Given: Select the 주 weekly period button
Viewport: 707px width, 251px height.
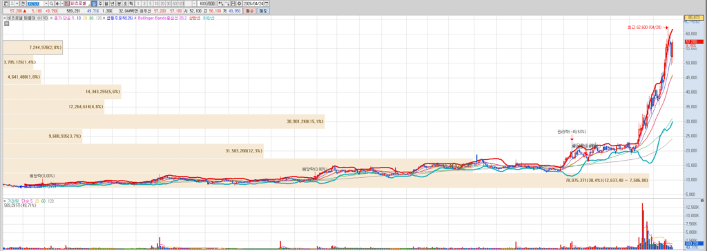Looking at the screenshot, I should pyautogui.click(x=100, y=3).
